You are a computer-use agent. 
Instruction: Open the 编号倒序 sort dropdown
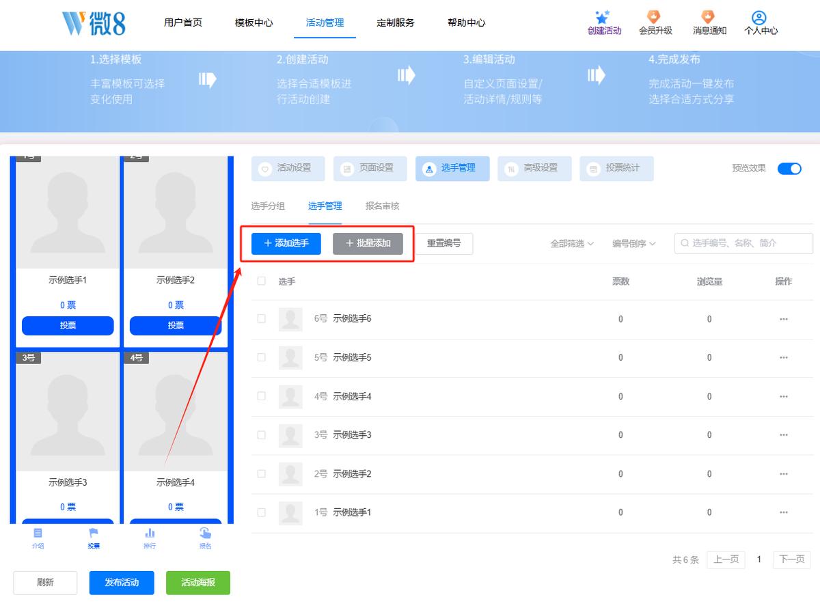(634, 243)
